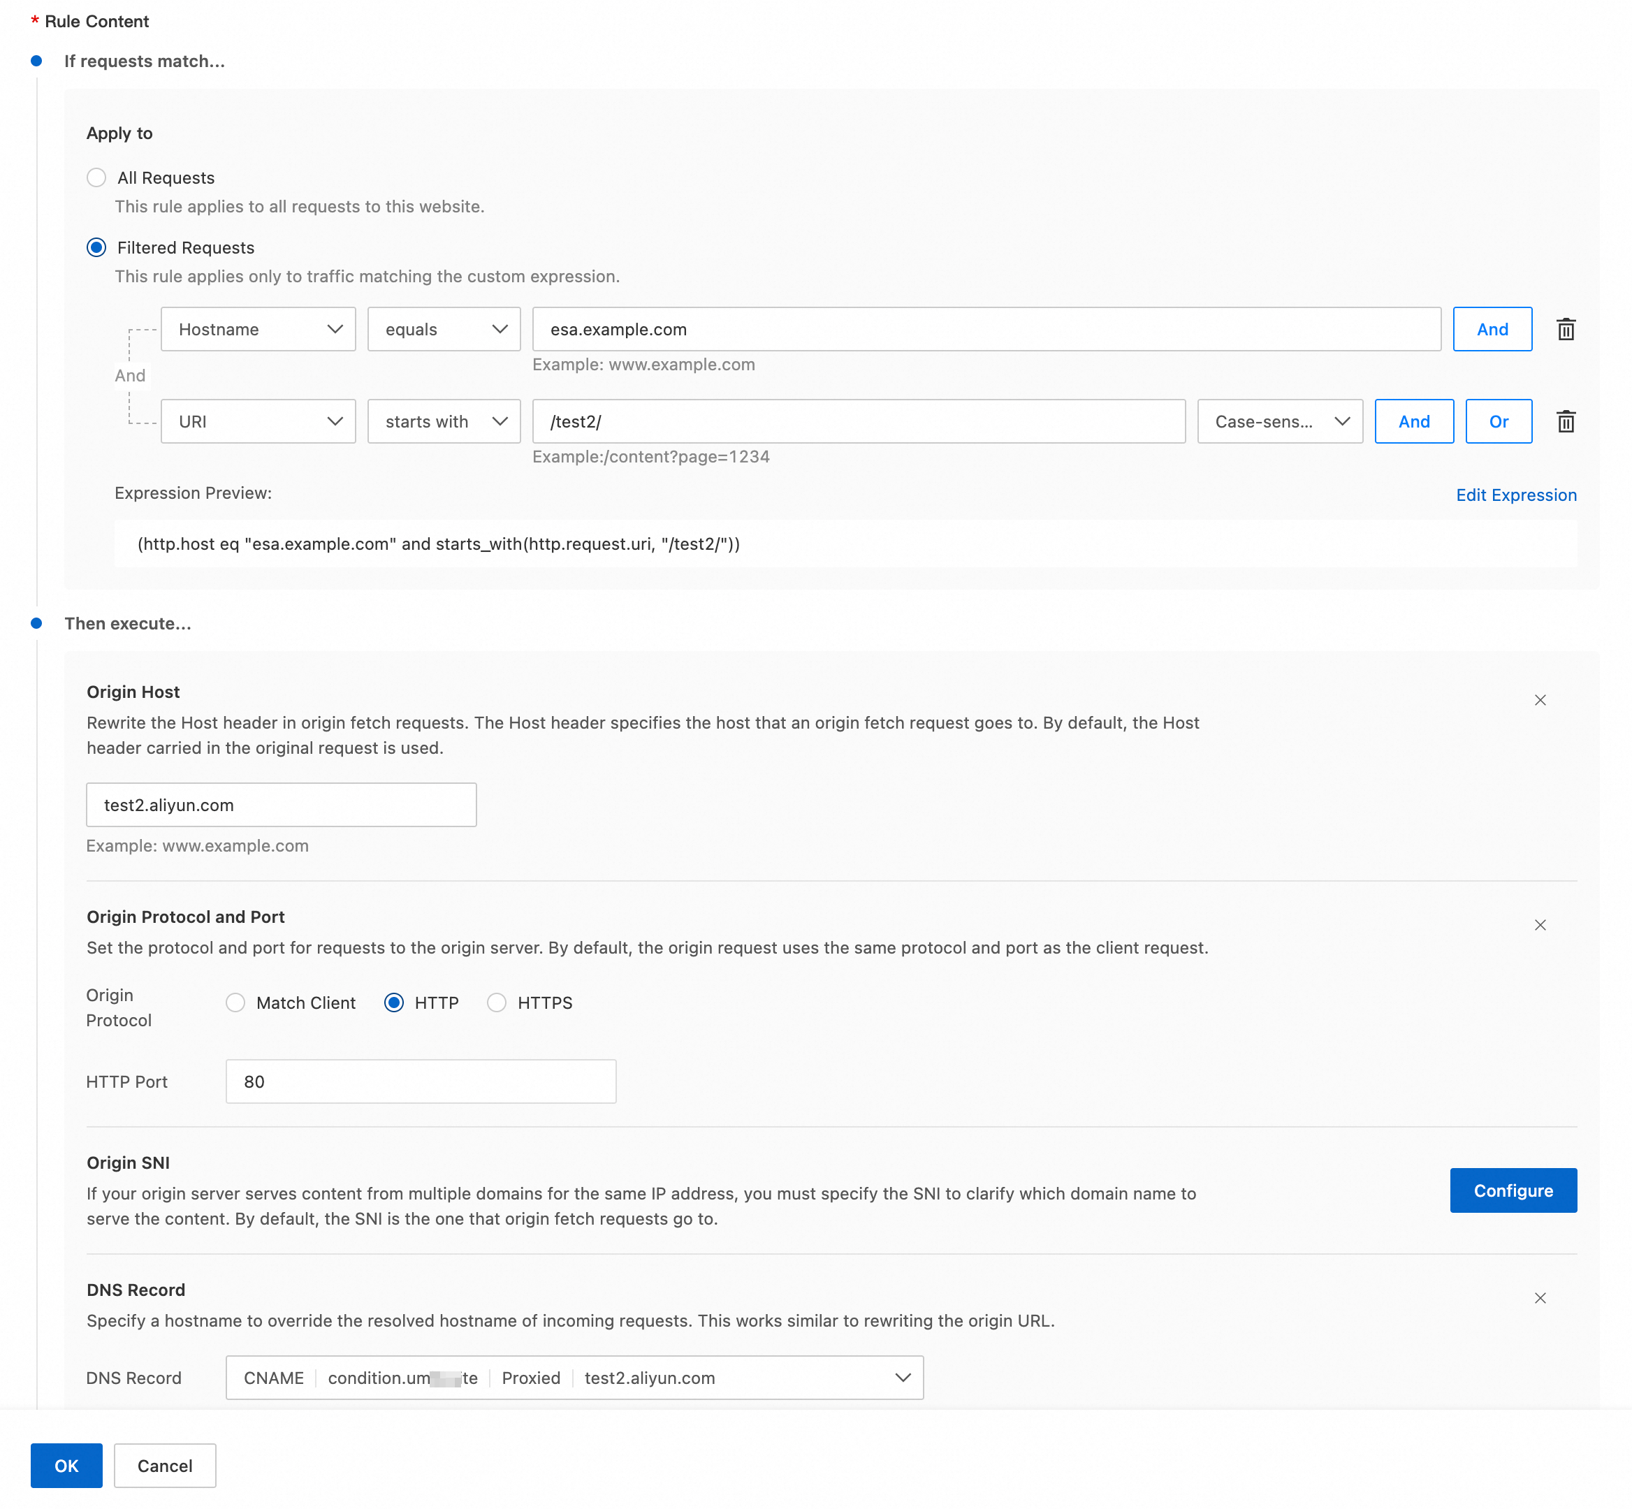Add an And condition after Hostname row

tap(1492, 329)
